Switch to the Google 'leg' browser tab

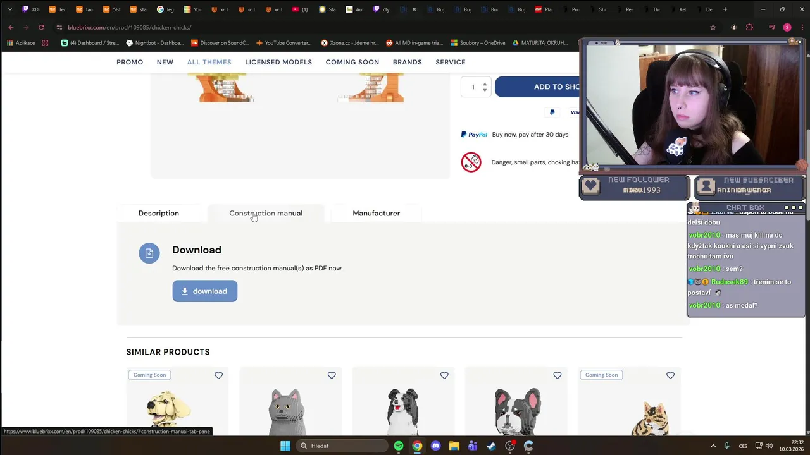[x=165, y=9]
